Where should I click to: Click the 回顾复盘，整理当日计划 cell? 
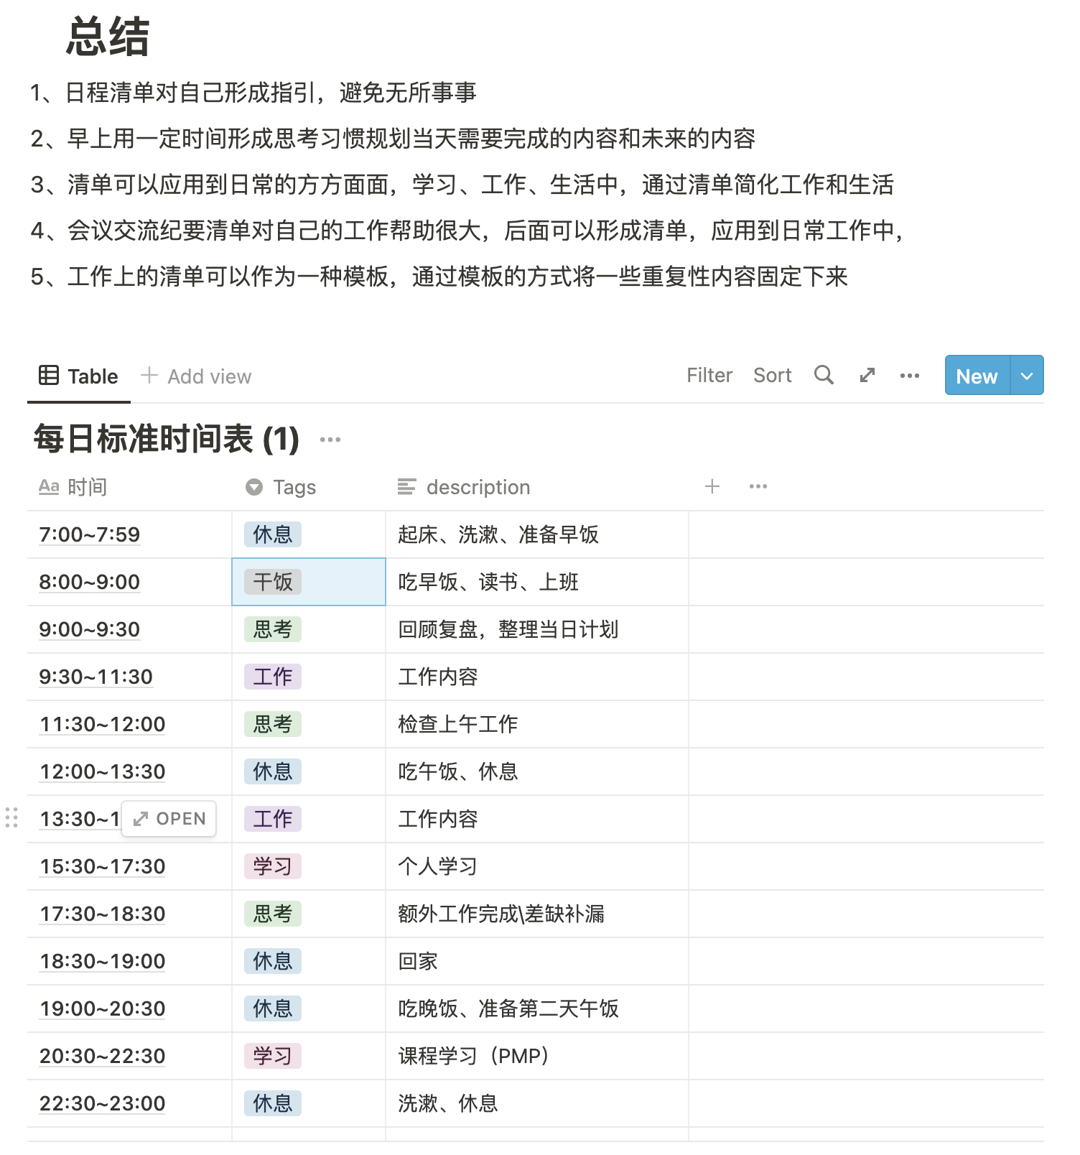click(537, 629)
